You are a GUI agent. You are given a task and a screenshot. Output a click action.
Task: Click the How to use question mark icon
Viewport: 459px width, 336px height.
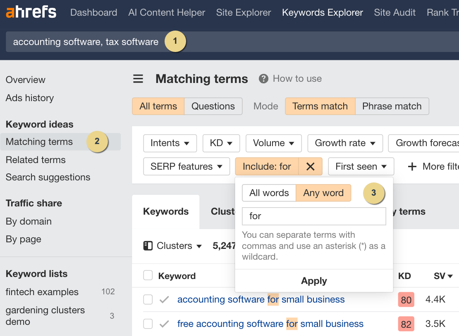263,78
